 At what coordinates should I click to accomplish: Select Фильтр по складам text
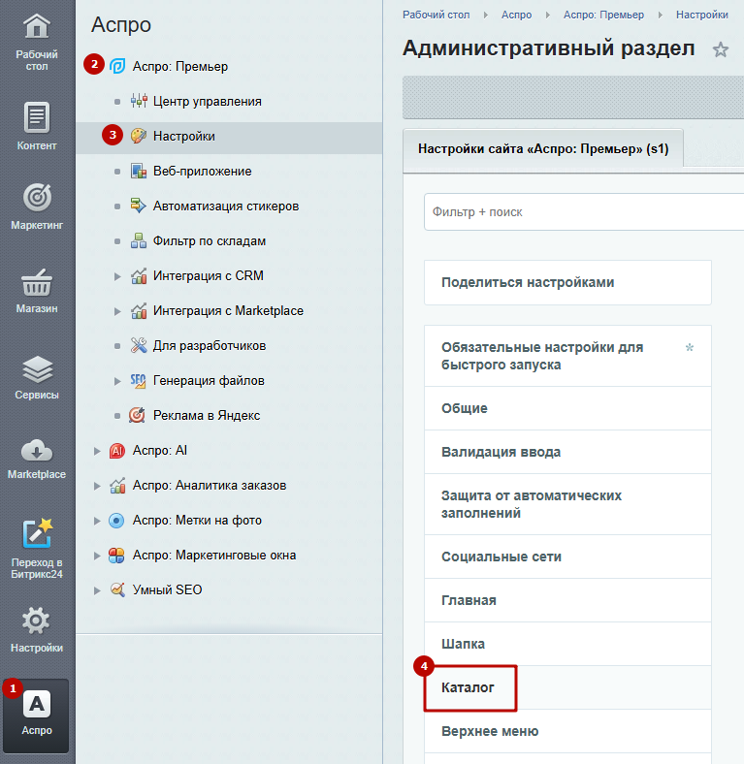(210, 241)
